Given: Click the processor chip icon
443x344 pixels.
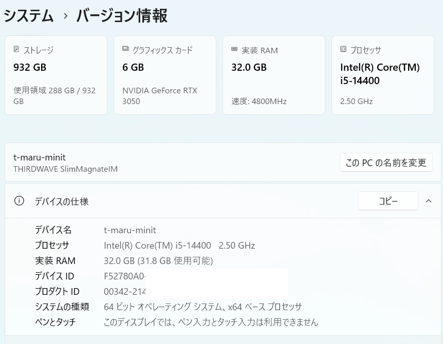Looking at the screenshot, I should (x=343, y=49).
